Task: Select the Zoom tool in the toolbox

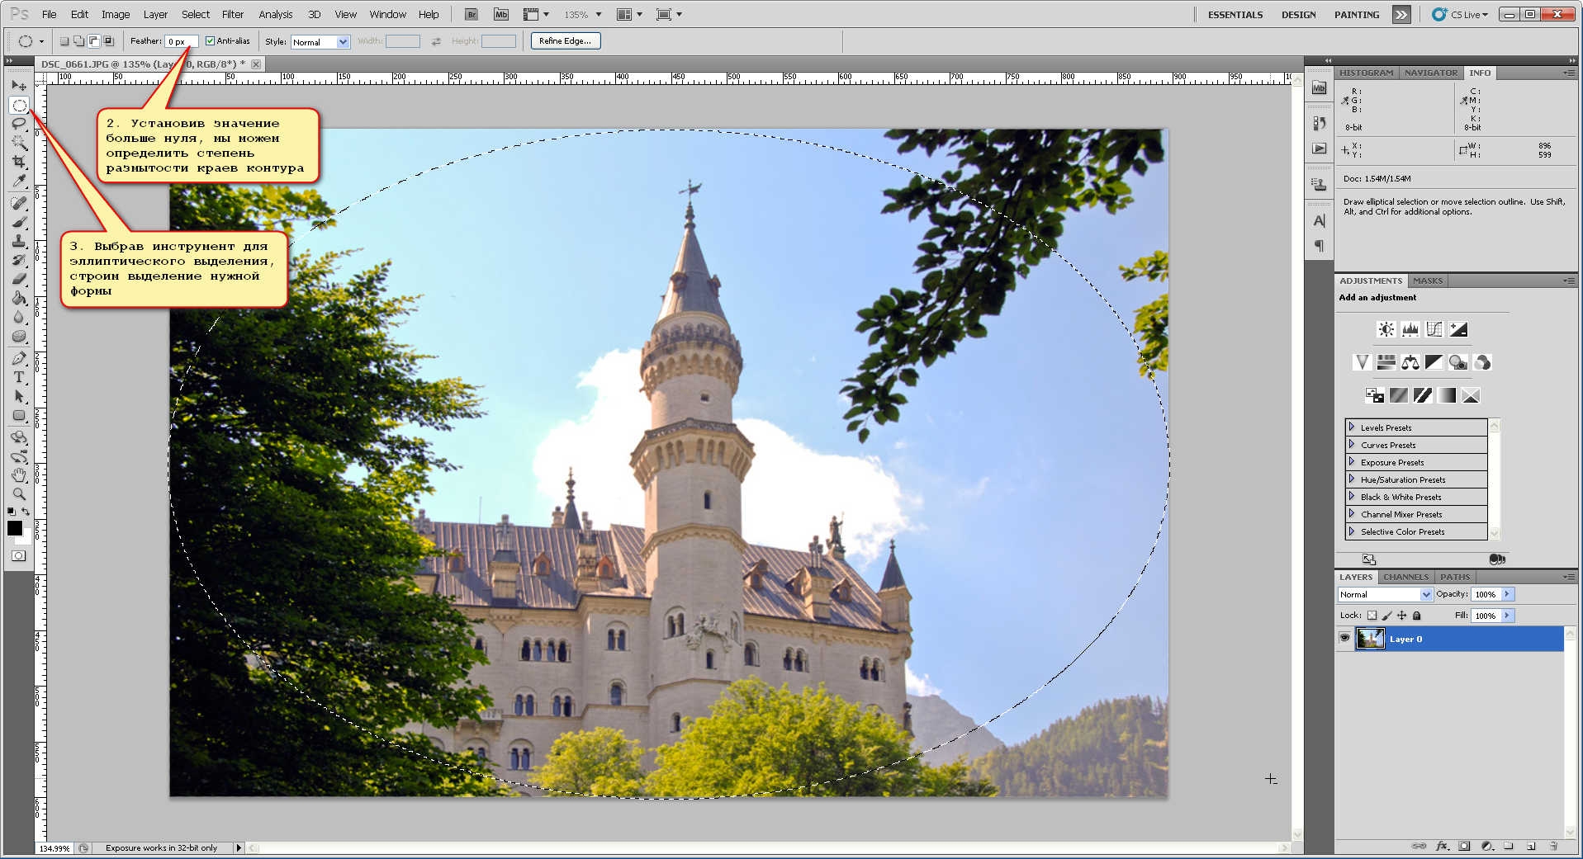Action: pos(19,494)
